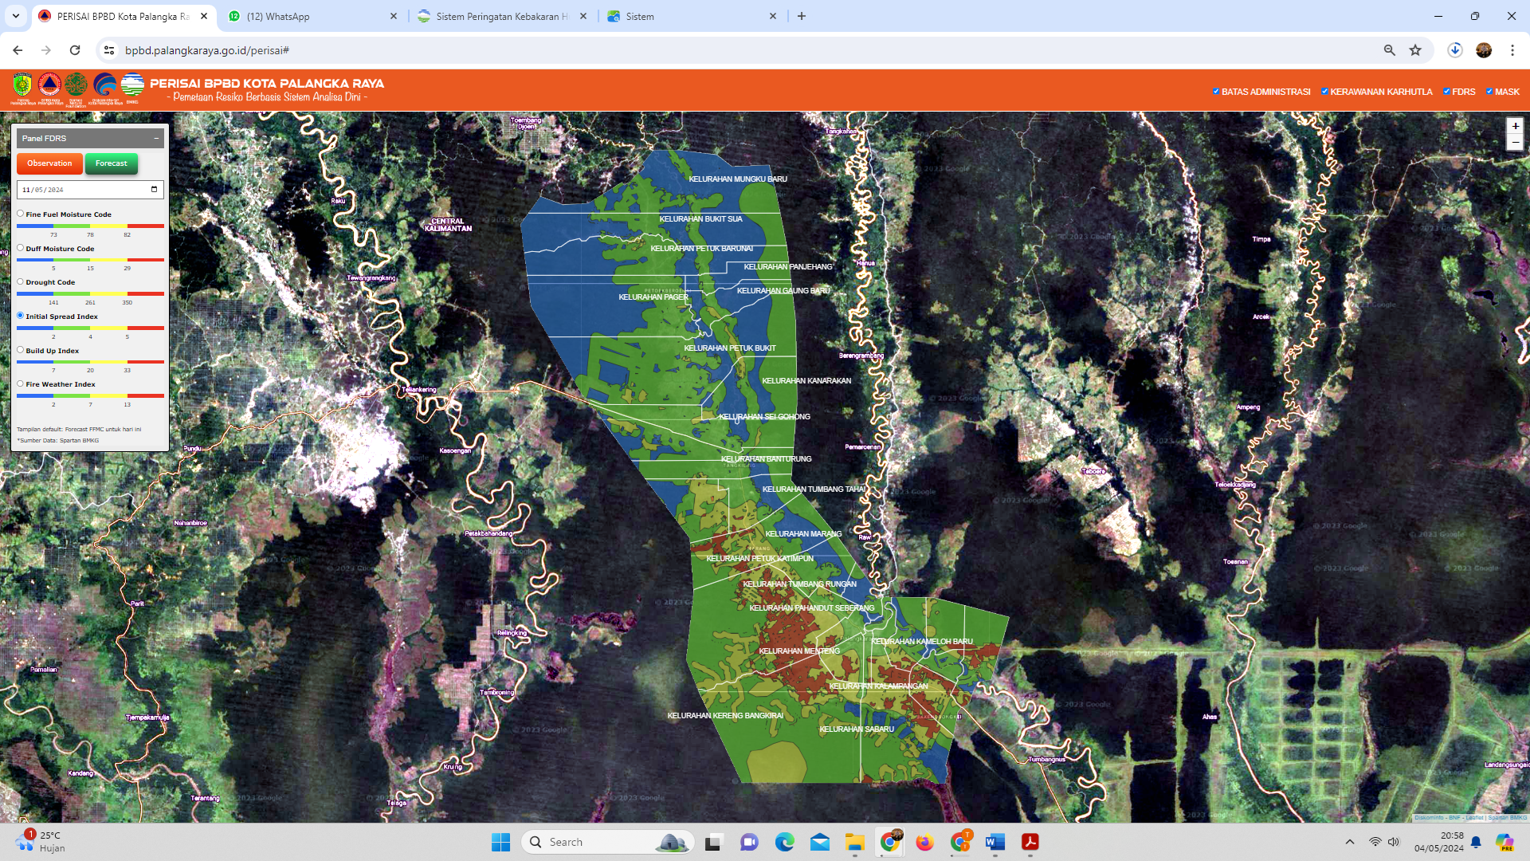Reload the PERISAI page

click(x=75, y=50)
